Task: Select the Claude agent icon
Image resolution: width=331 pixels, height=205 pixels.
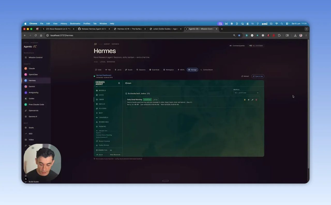Action: tap(26, 69)
